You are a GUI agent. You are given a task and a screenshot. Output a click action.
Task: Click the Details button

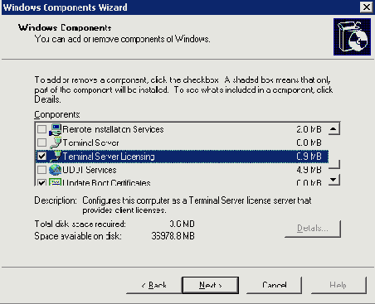(x=313, y=229)
